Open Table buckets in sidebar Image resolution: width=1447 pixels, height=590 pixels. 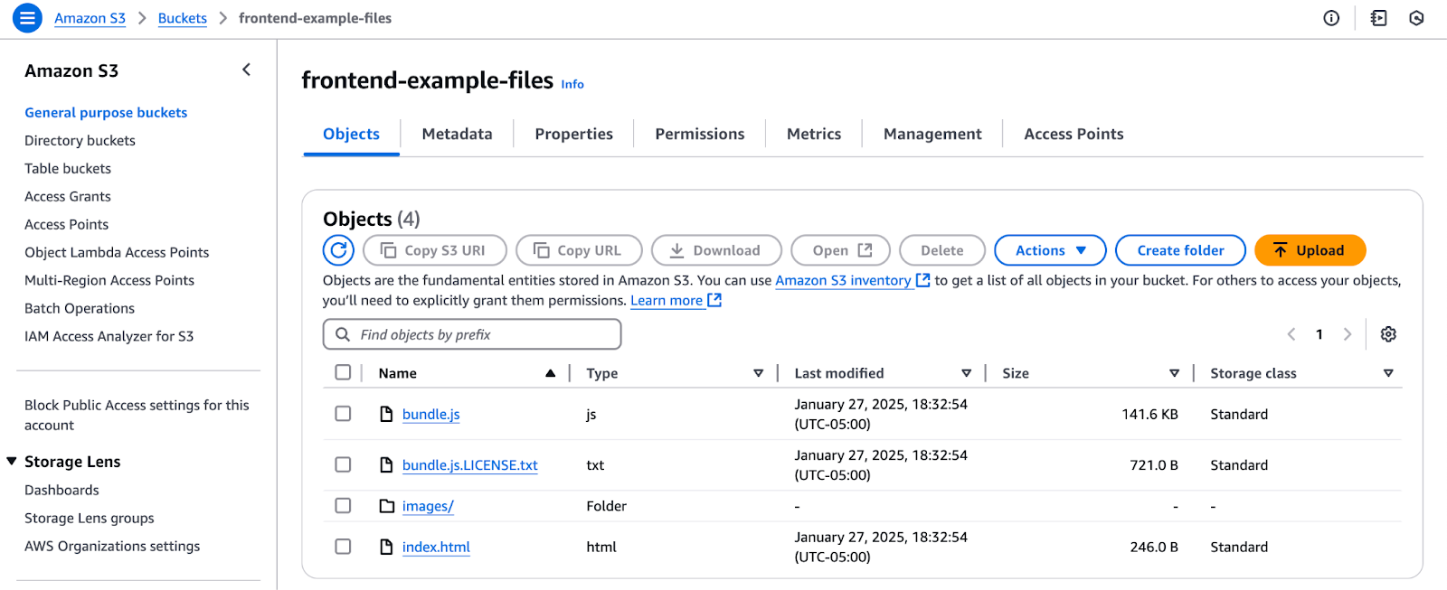click(x=68, y=168)
